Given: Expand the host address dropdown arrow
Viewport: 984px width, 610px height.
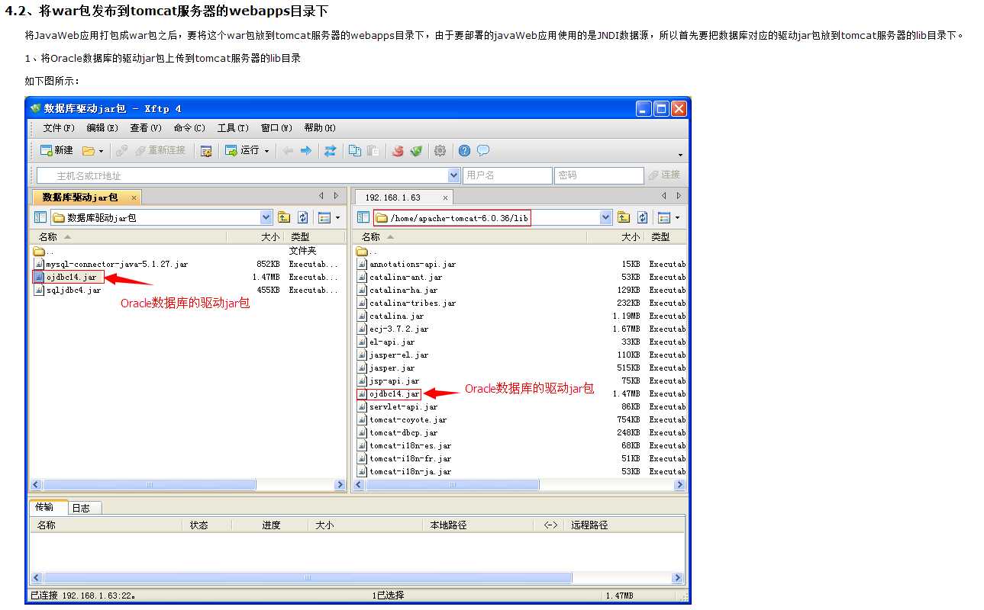Looking at the screenshot, I should [x=455, y=175].
